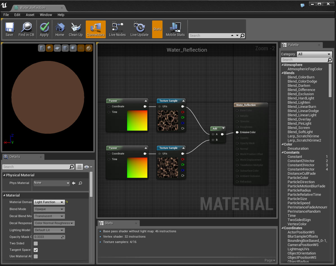Set preview mesh to plane
This screenshot has height=266, width=336.
click(x=57, y=48)
